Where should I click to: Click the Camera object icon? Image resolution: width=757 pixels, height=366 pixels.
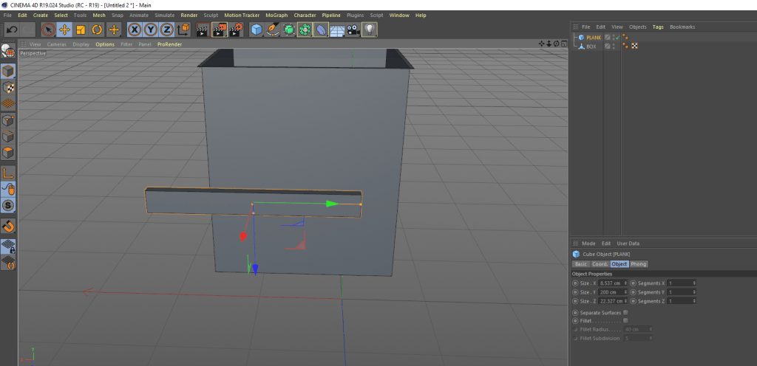(x=353, y=30)
